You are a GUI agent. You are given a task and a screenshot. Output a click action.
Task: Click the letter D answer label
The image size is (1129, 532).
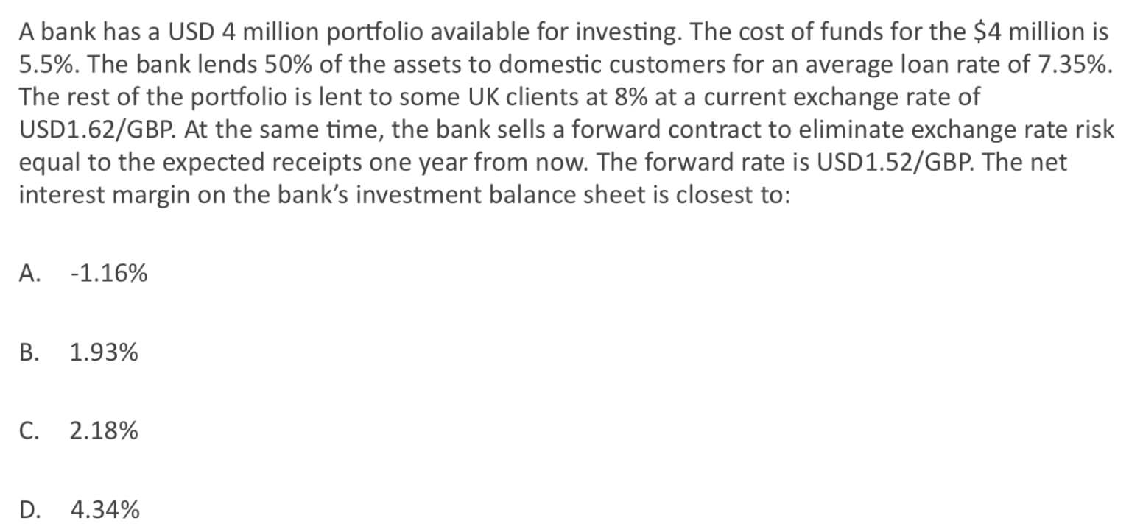point(29,509)
